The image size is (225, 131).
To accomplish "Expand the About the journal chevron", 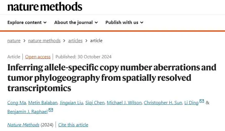I will (x=96, y=23).
